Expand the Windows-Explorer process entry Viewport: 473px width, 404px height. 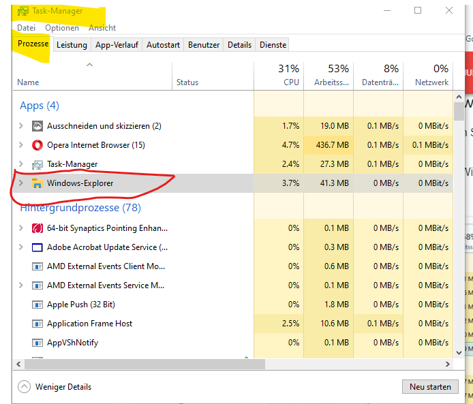click(21, 183)
